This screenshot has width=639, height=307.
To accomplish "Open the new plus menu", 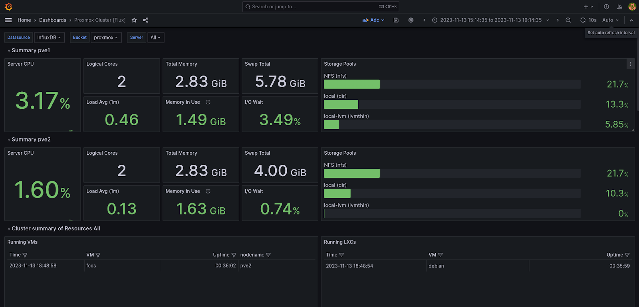I will (x=588, y=7).
